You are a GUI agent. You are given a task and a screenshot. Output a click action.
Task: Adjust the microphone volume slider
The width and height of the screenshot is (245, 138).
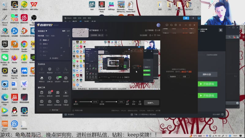(x=85, y=102)
